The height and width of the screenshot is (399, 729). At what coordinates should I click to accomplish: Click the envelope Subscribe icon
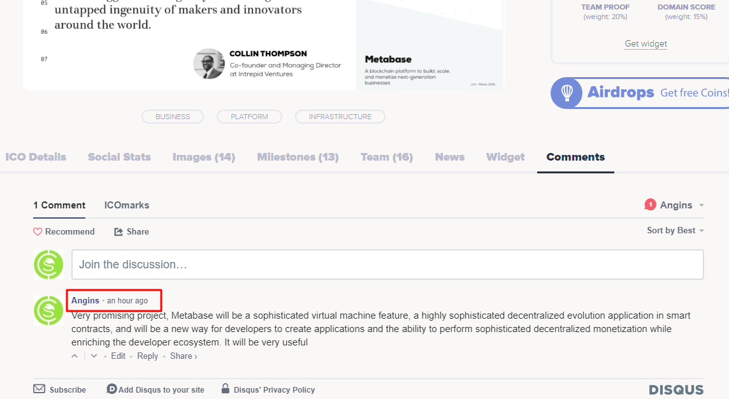pos(39,389)
